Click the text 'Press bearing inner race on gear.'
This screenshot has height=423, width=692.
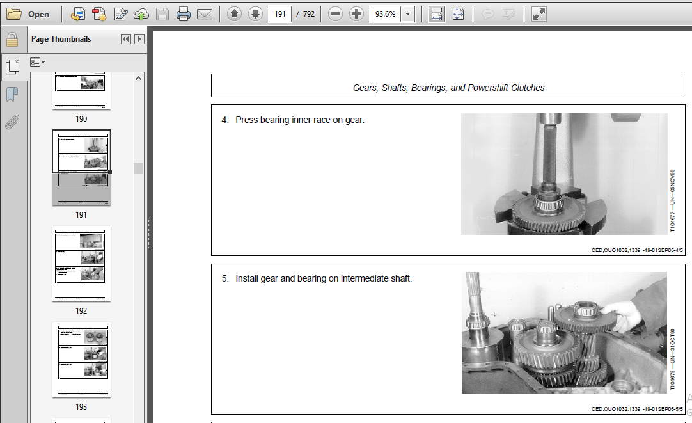click(x=300, y=120)
